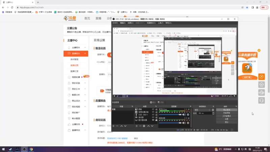Open Filters (滤镜) above the Sources panel
Image resolution: width=270 pixels, height=152 pixels.
(x=161, y=102)
